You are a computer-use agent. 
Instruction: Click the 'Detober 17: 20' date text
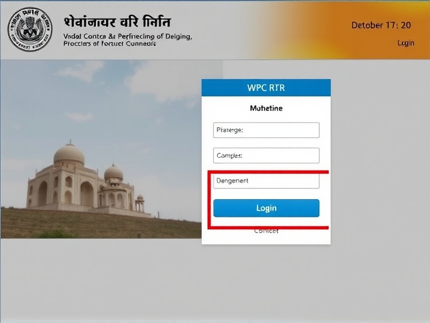click(381, 25)
